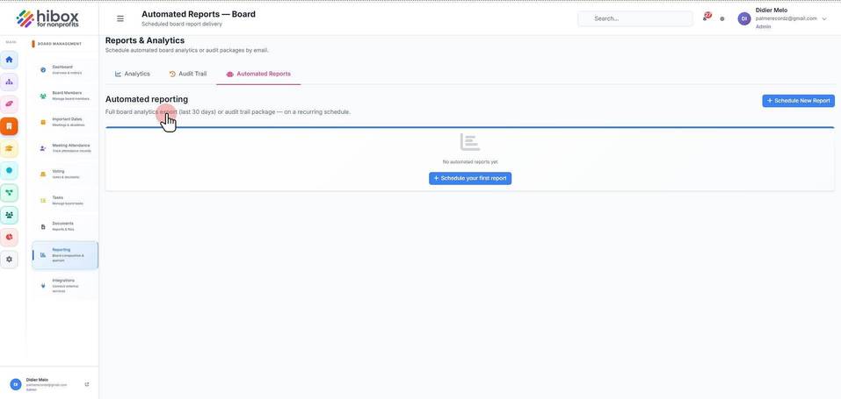Open the teal circle module icon
The width and height of the screenshot is (841, 399).
pyautogui.click(x=9, y=170)
